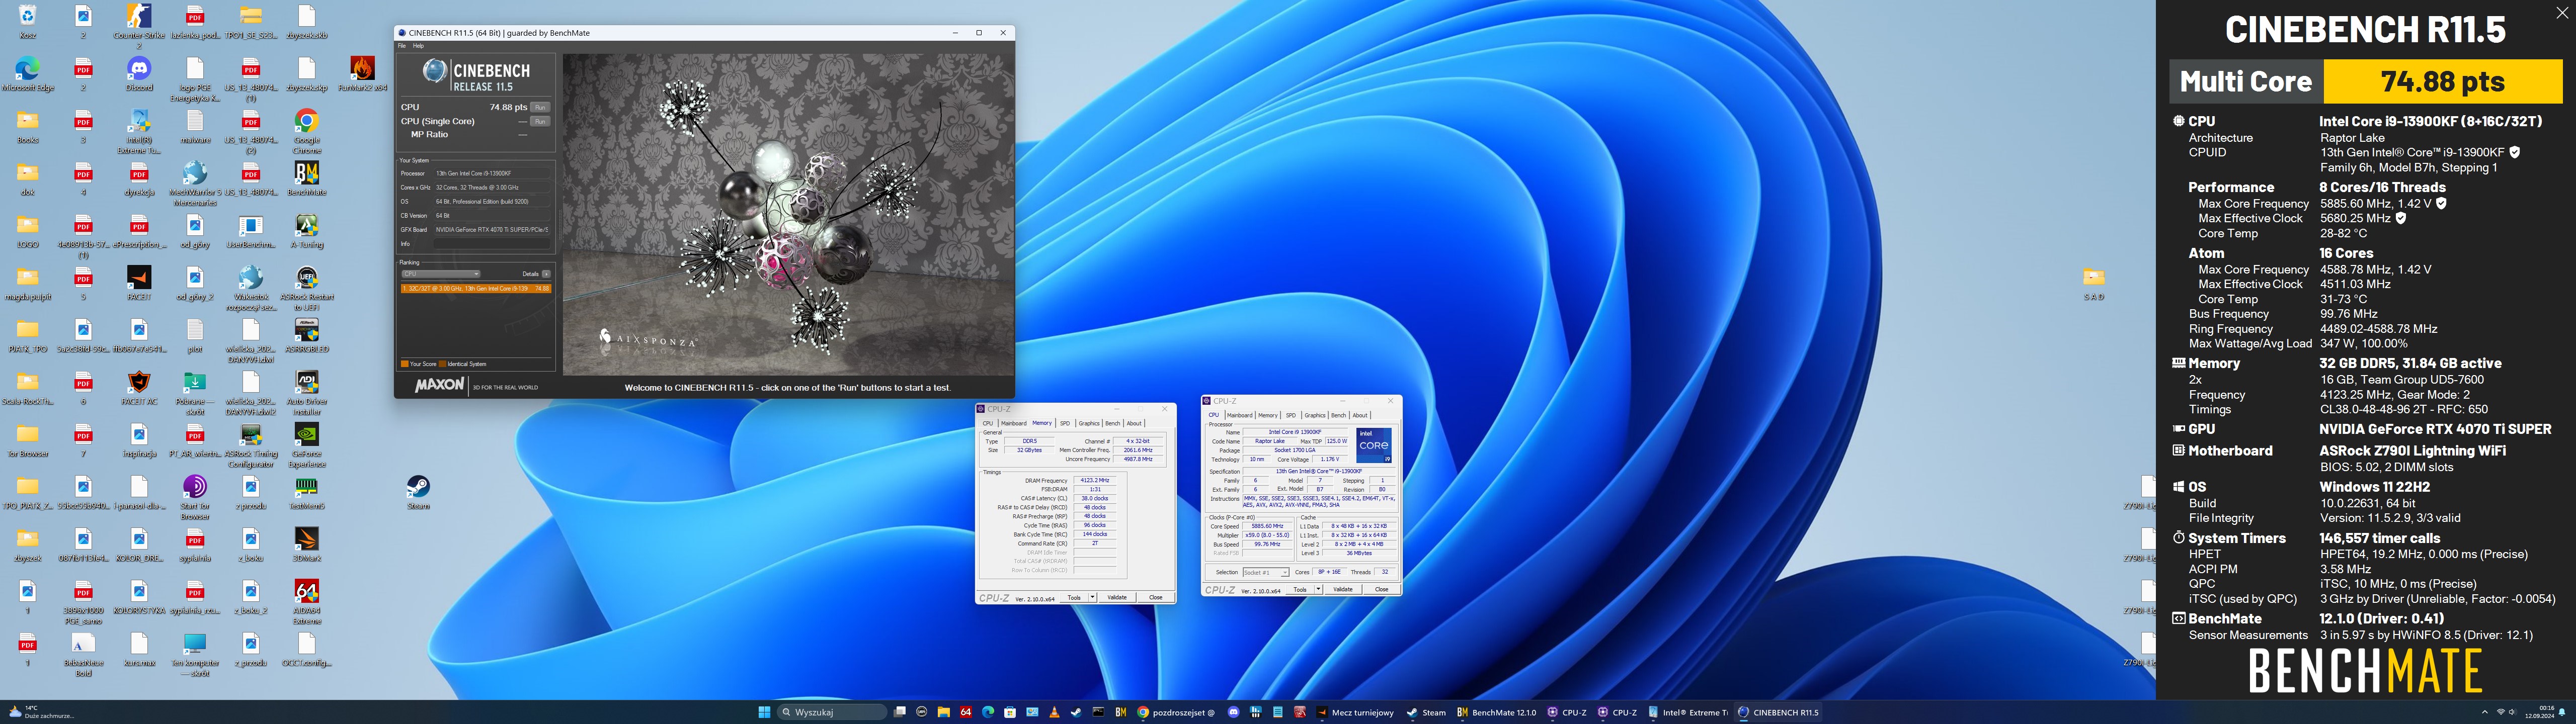Click the Info field in Cinebench
This screenshot has height=724, width=2576.
point(491,244)
